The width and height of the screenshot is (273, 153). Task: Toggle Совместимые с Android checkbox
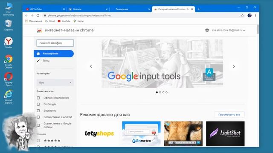pos(38,117)
